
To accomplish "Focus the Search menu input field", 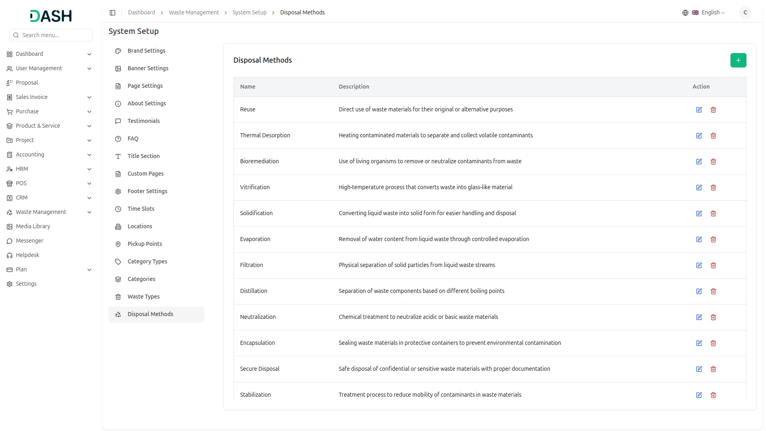I will pos(56,35).
